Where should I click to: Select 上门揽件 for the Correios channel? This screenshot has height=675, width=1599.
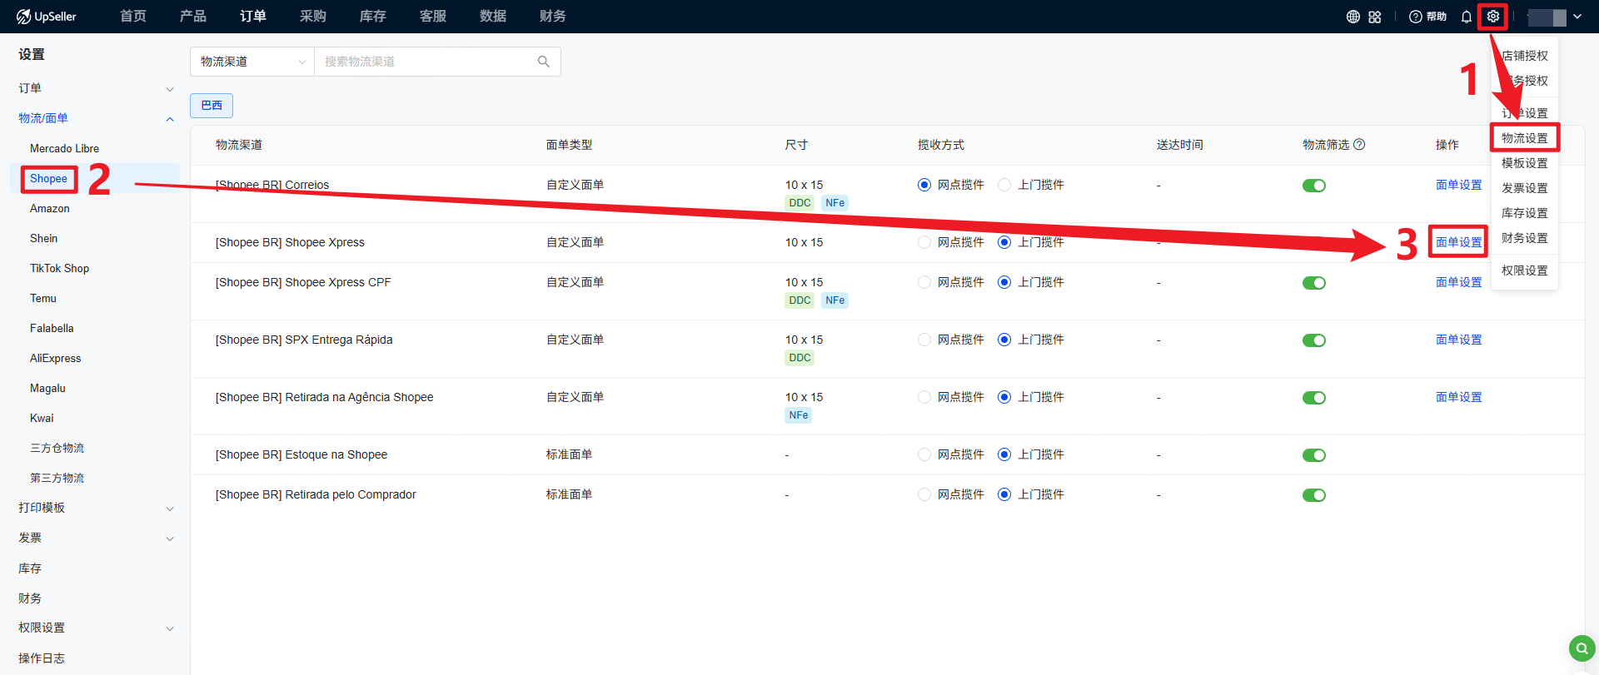tap(1004, 185)
